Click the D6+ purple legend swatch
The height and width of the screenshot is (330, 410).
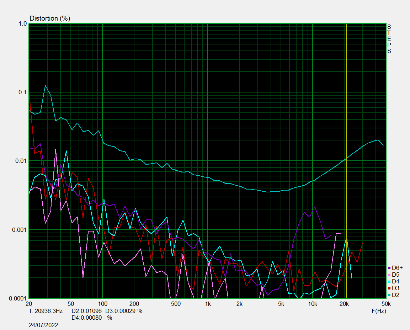click(389, 268)
